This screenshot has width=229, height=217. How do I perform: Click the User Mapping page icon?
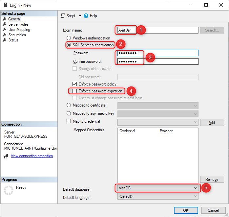click(5, 30)
